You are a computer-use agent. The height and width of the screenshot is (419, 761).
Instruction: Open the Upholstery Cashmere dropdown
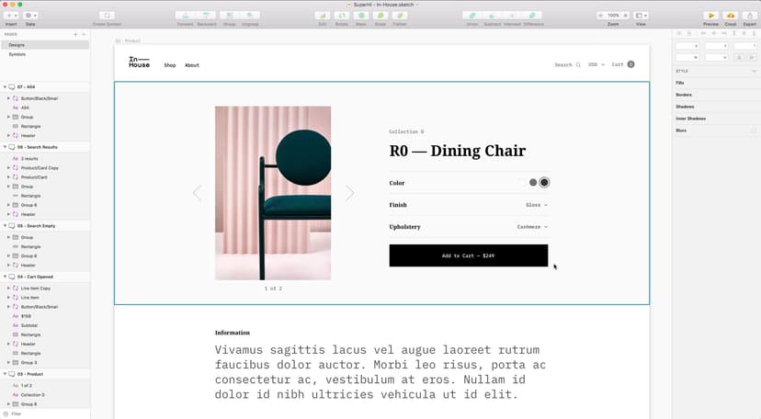[532, 227]
